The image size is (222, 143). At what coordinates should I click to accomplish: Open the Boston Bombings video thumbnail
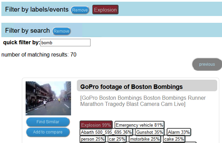48,98
